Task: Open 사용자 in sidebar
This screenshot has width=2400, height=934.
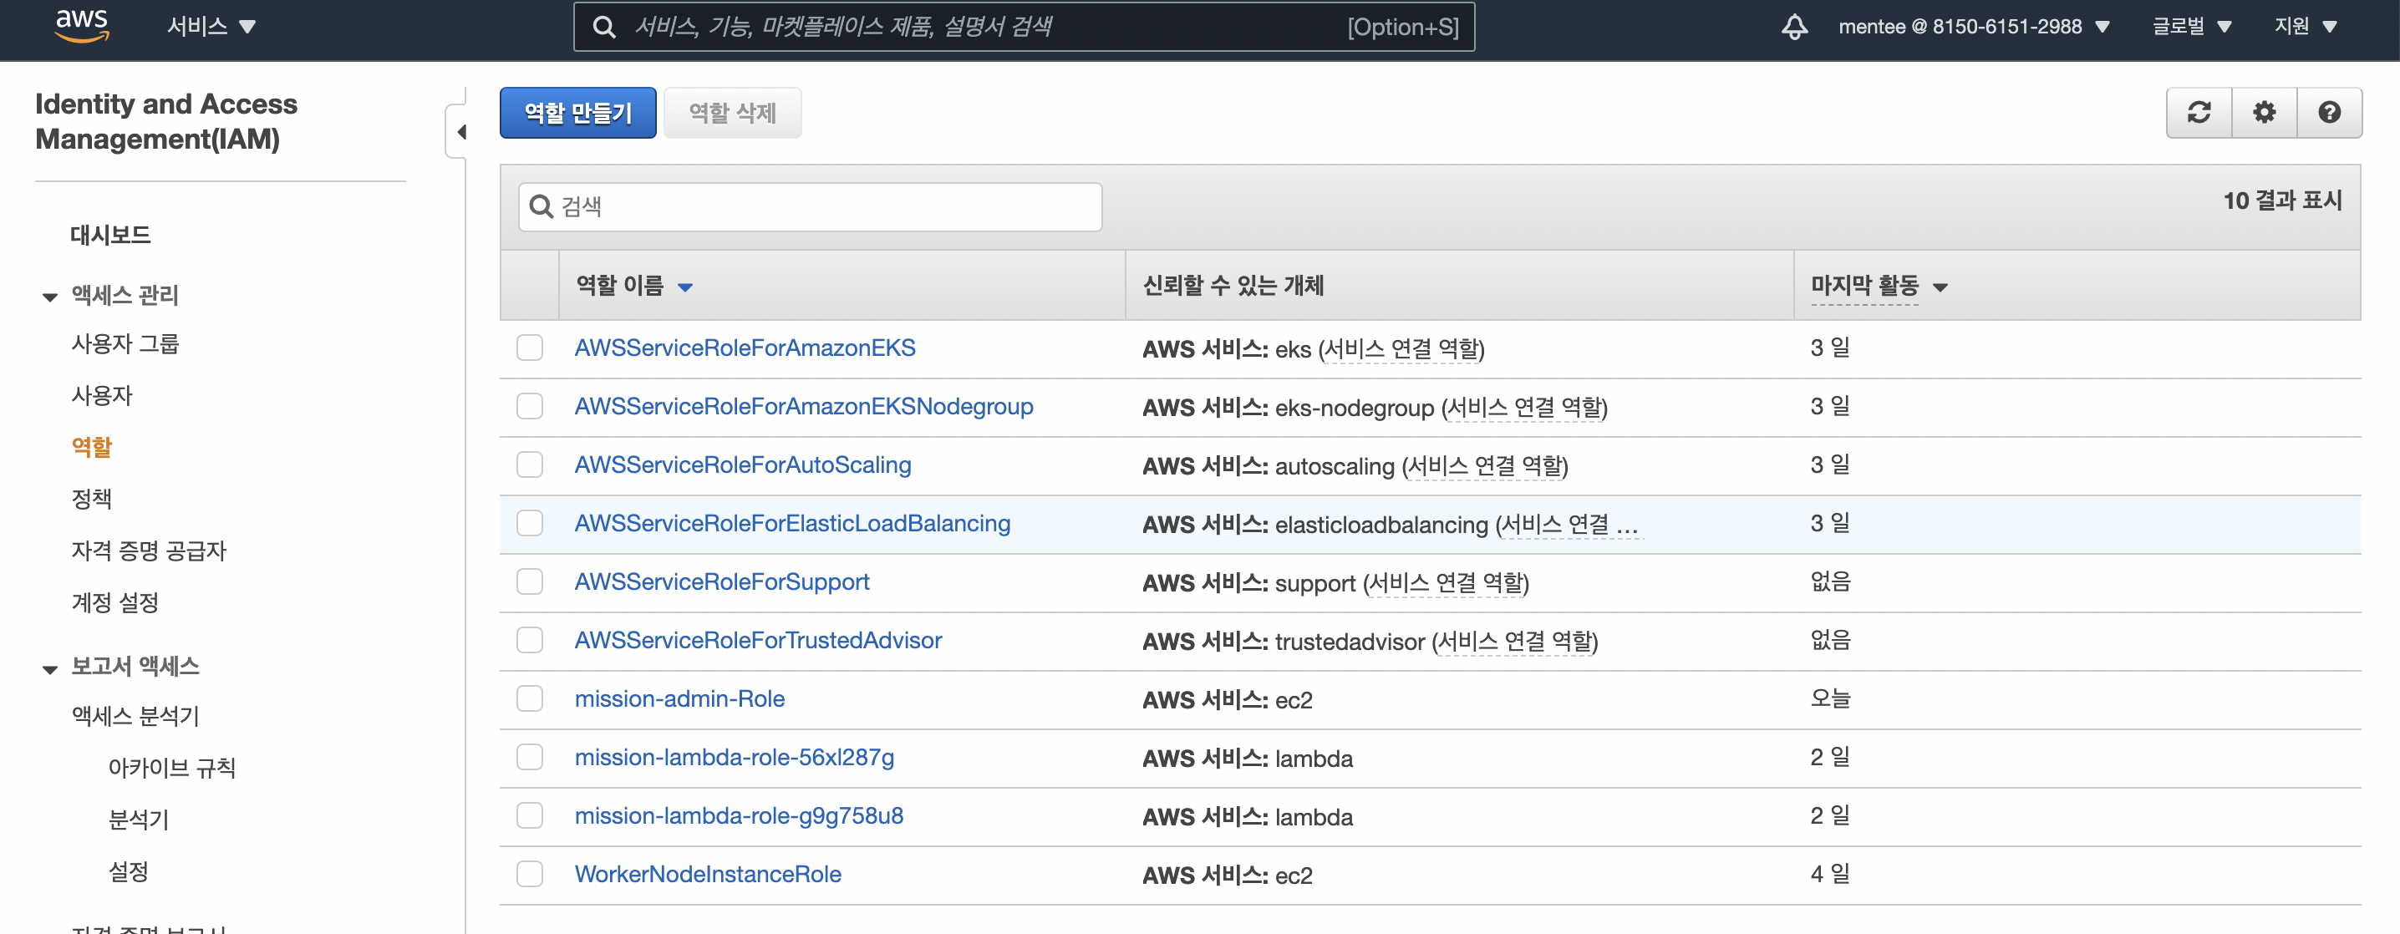Action: 102,397
